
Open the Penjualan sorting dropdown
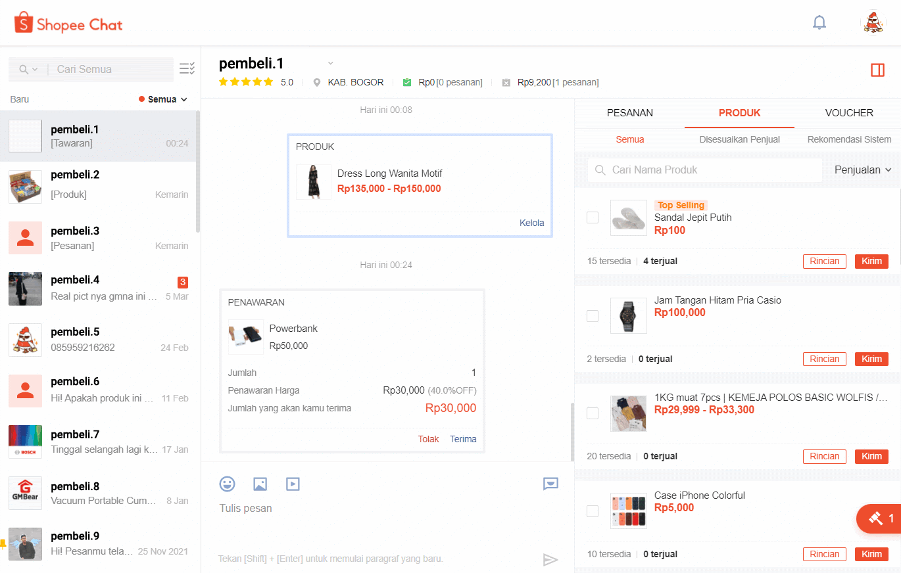pos(862,170)
